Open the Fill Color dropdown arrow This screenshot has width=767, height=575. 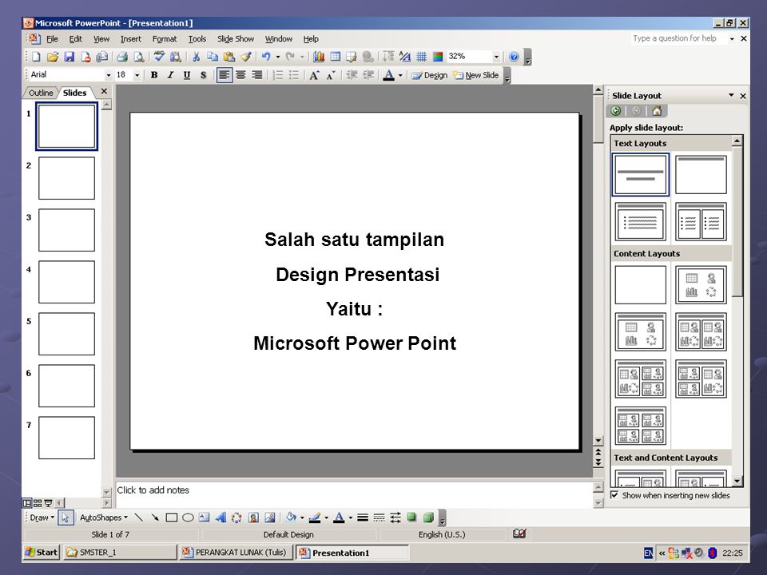click(302, 517)
